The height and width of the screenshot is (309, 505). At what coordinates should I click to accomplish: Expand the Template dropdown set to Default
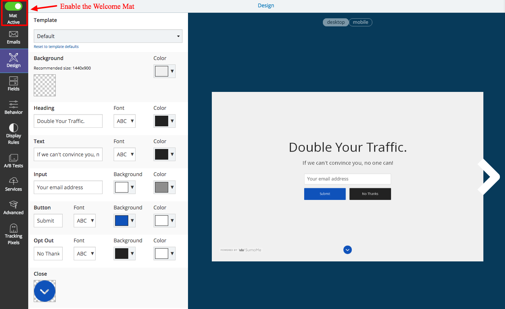108,36
